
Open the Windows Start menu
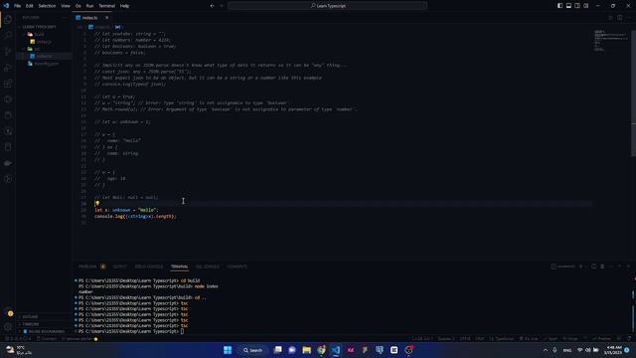coord(228,350)
